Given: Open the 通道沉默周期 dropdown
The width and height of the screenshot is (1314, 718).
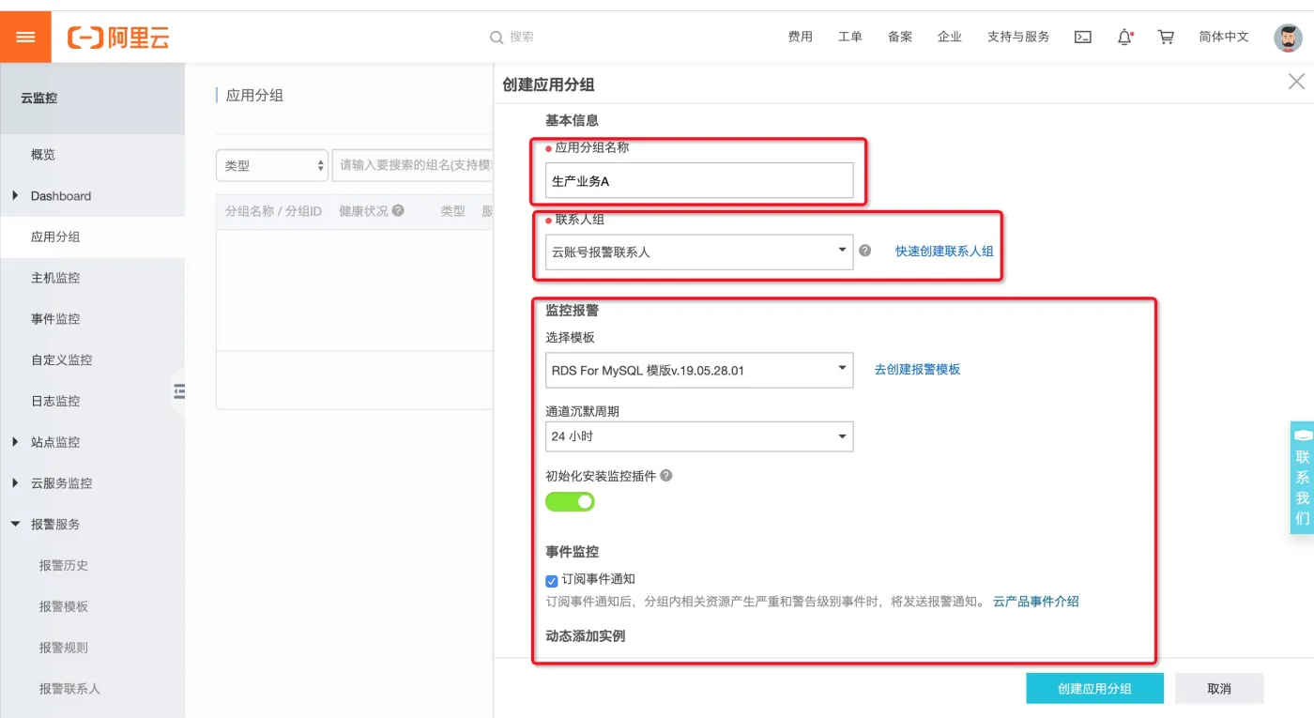Looking at the screenshot, I should (x=699, y=436).
